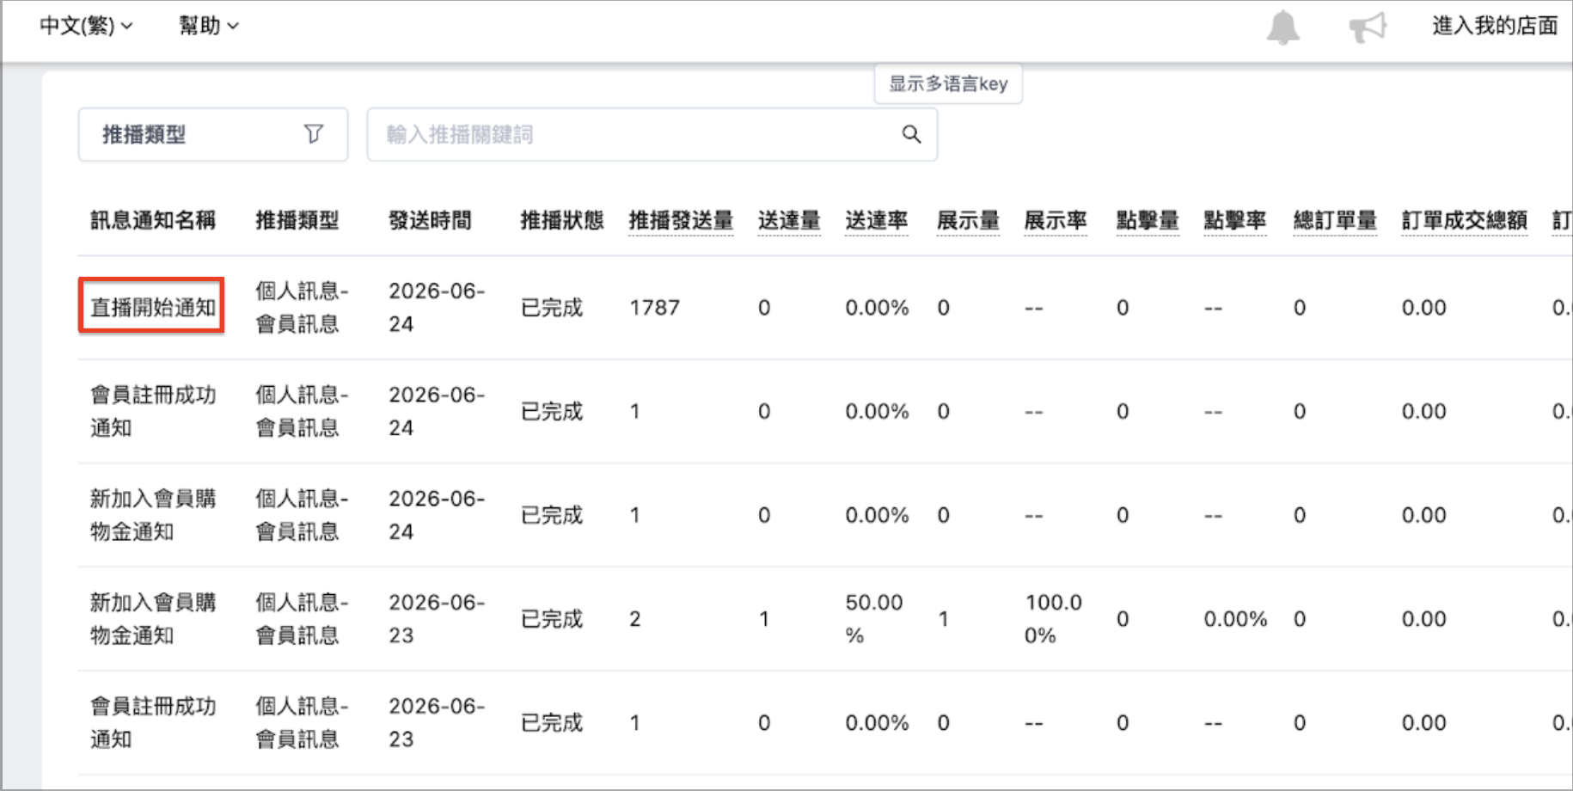Viewport: 1573px width, 791px height.
Task: Click the 送達率 column header
Action: (x=876, y=221)
